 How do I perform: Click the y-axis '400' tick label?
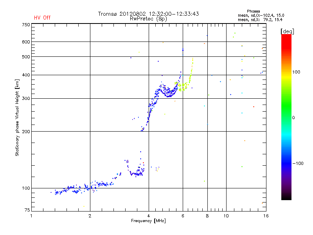[x=26, y=75]
